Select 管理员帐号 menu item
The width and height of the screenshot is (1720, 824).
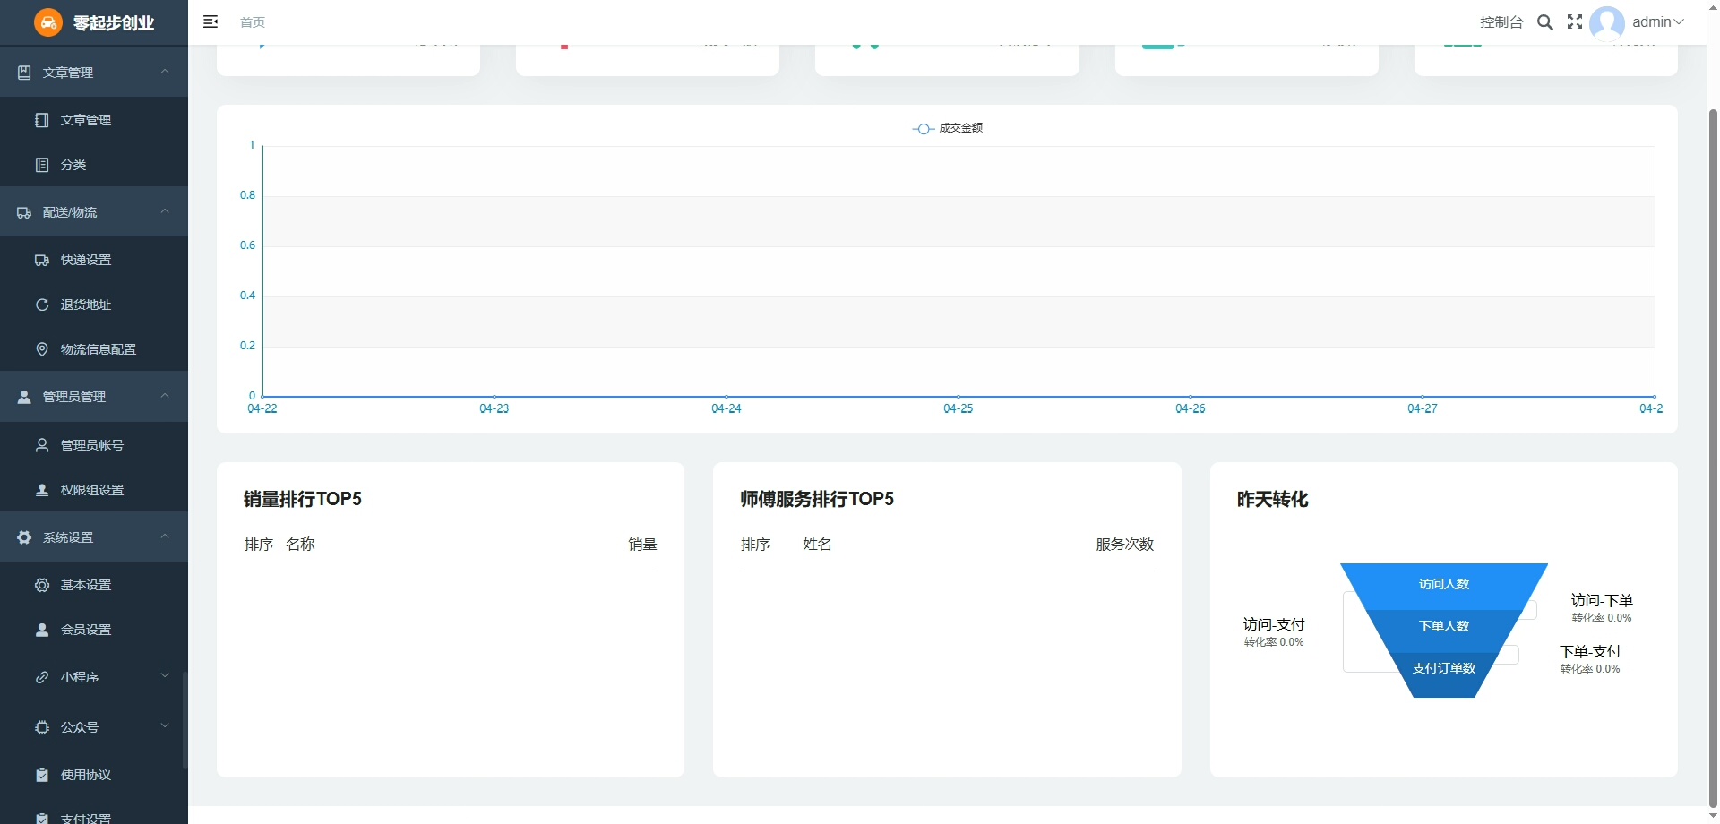click(x=91, y=445)
